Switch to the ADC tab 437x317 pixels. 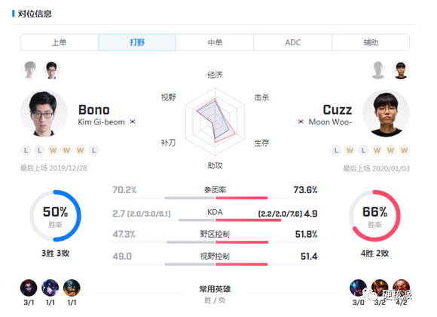292,42
